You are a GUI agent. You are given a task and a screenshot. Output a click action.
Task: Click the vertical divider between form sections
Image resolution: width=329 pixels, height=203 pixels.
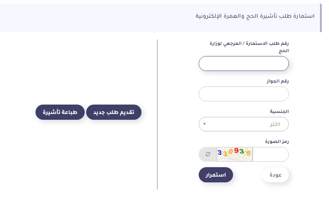pos(157,114)
